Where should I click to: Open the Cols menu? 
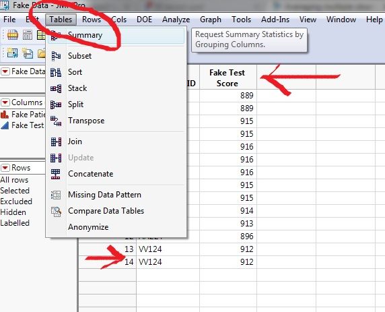click(119, 20)
